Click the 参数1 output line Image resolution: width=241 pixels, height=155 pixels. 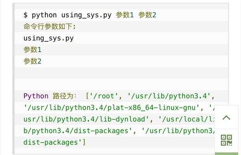tap(32, 50)
